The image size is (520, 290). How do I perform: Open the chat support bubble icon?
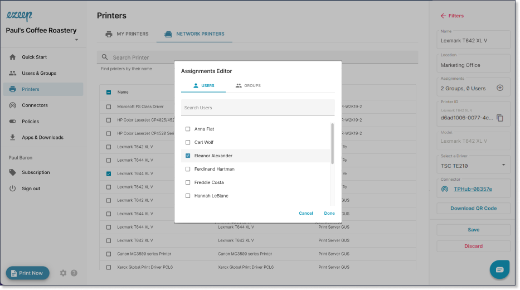click(499, 269)
